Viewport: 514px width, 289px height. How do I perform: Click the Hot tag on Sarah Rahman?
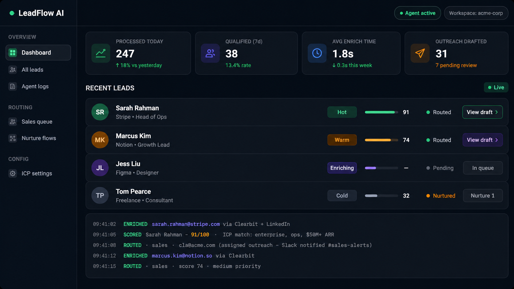[x=342, y=112]
